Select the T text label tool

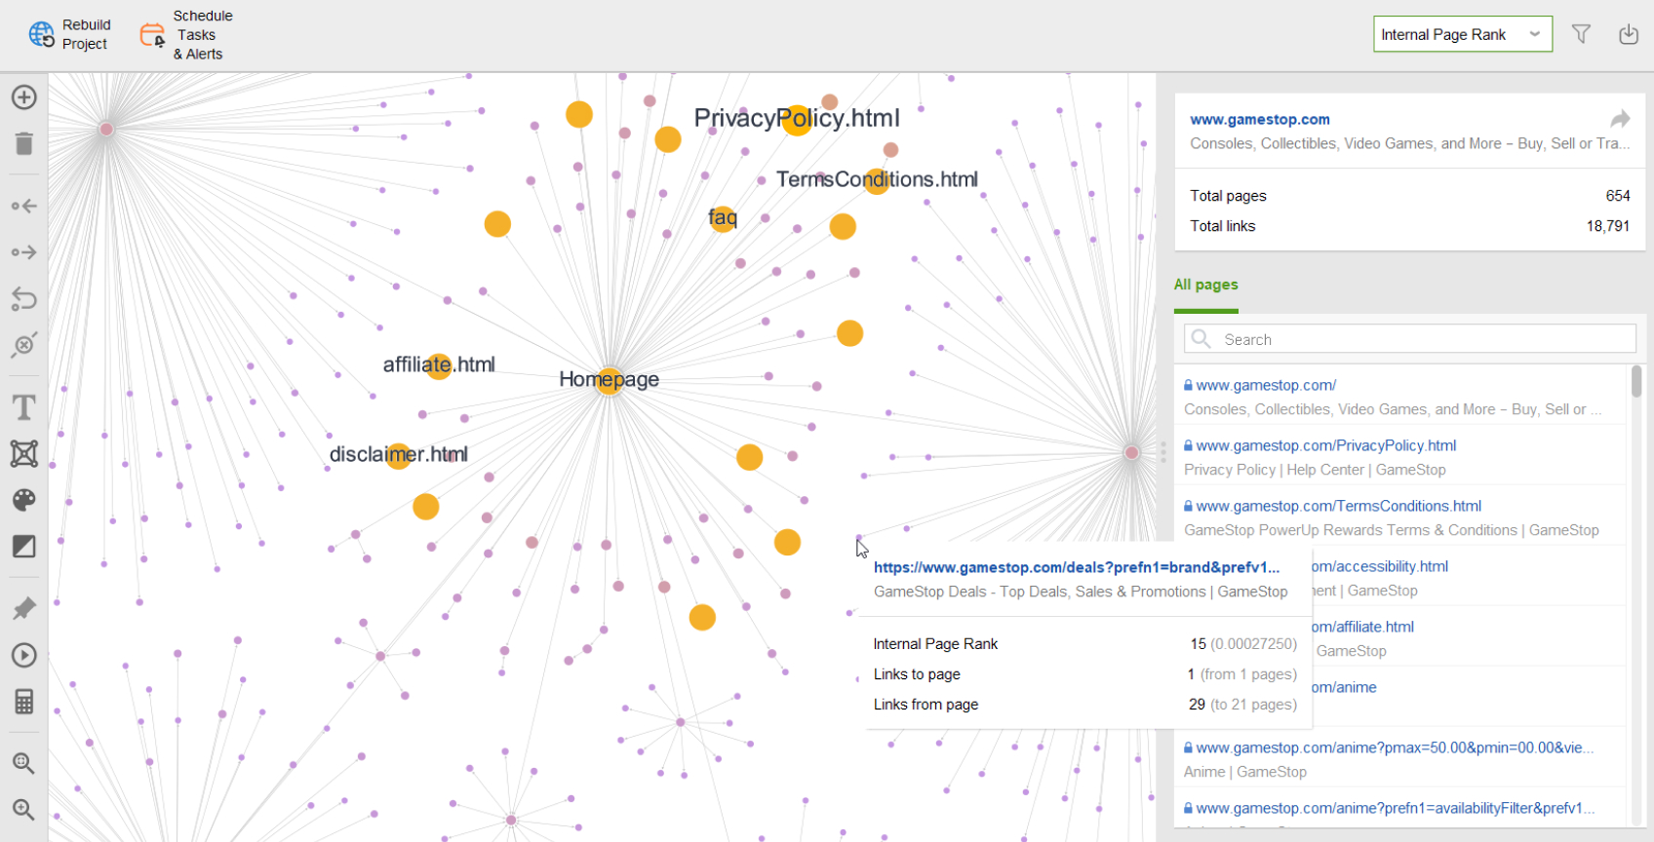point(24,406)
